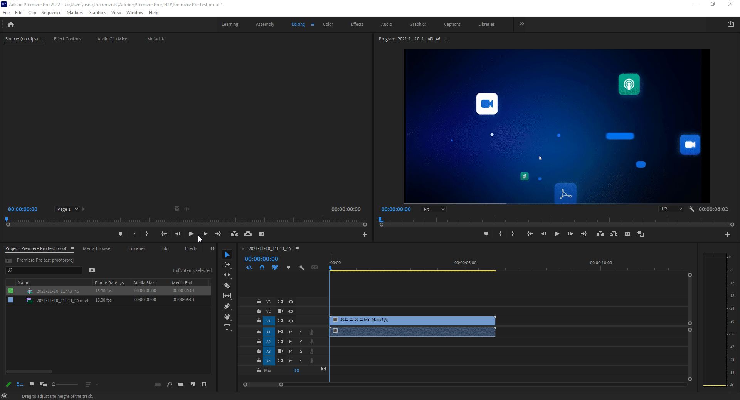Switch Project panel to Icon View
This screenshot has width=740, height=400.
click(32, 384)
